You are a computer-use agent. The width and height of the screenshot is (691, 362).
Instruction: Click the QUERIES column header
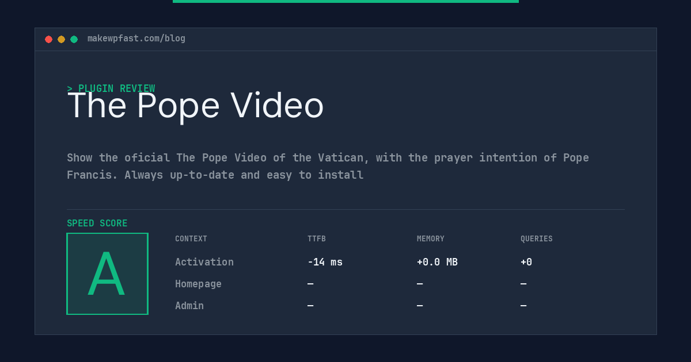pos(537,239)
